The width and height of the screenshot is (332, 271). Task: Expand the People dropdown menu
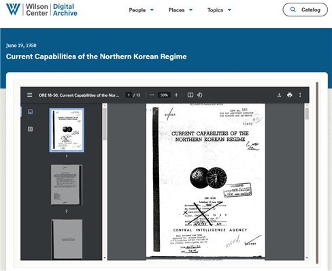tap(142, 10)
